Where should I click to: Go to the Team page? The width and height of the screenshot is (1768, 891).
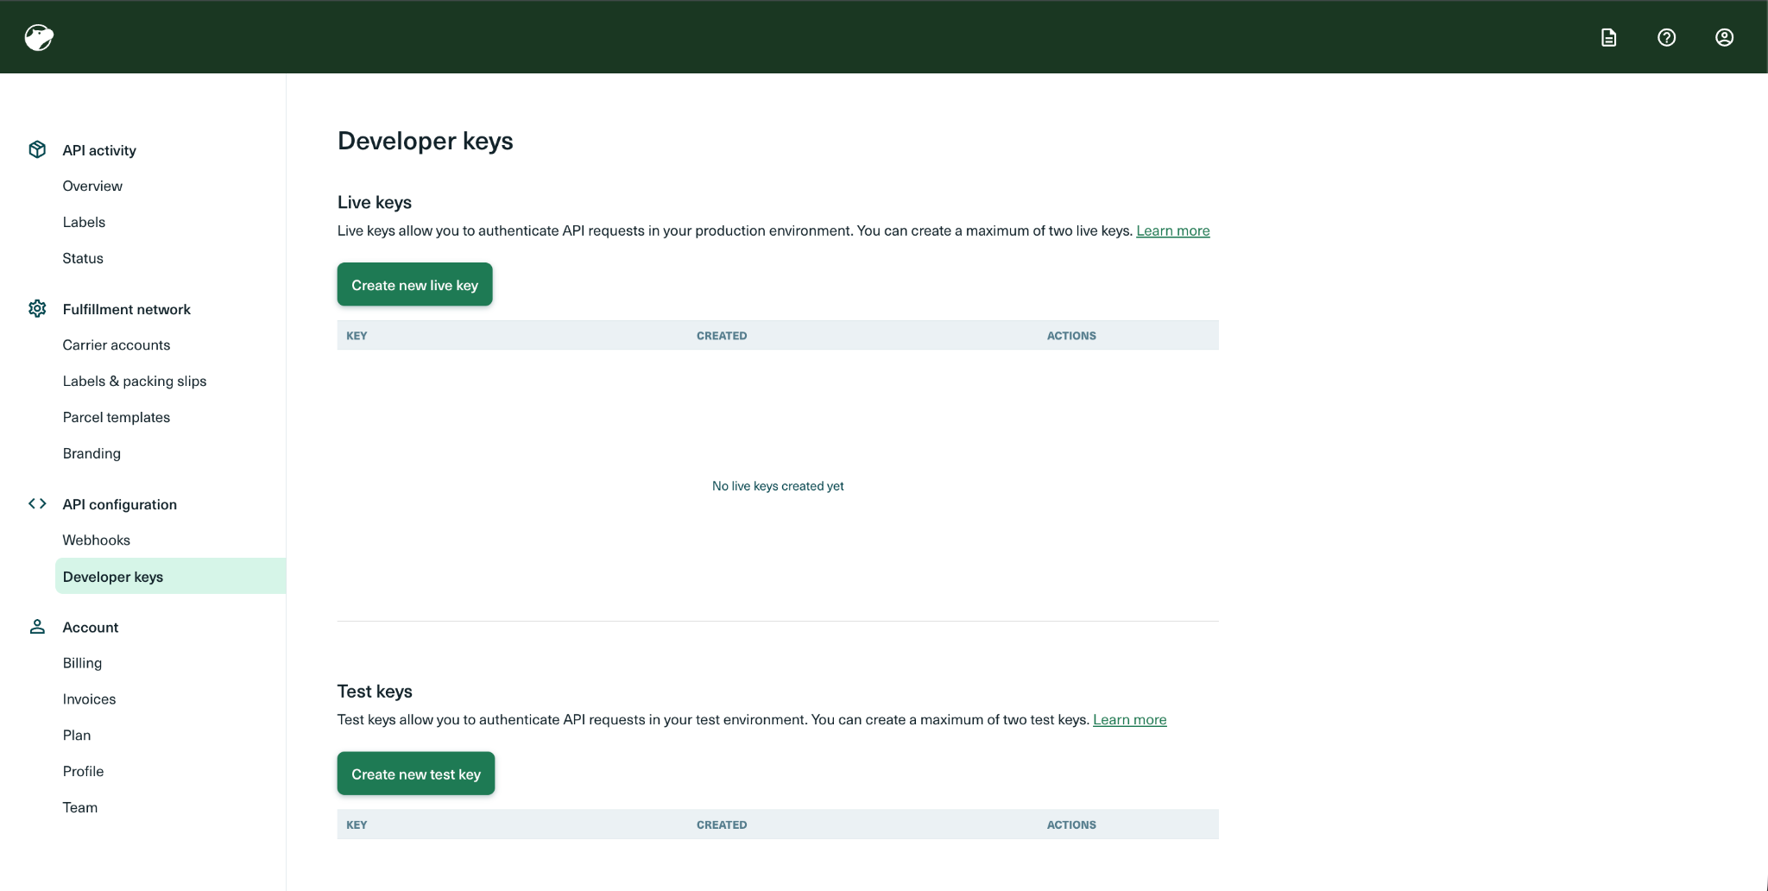point(80,808)
